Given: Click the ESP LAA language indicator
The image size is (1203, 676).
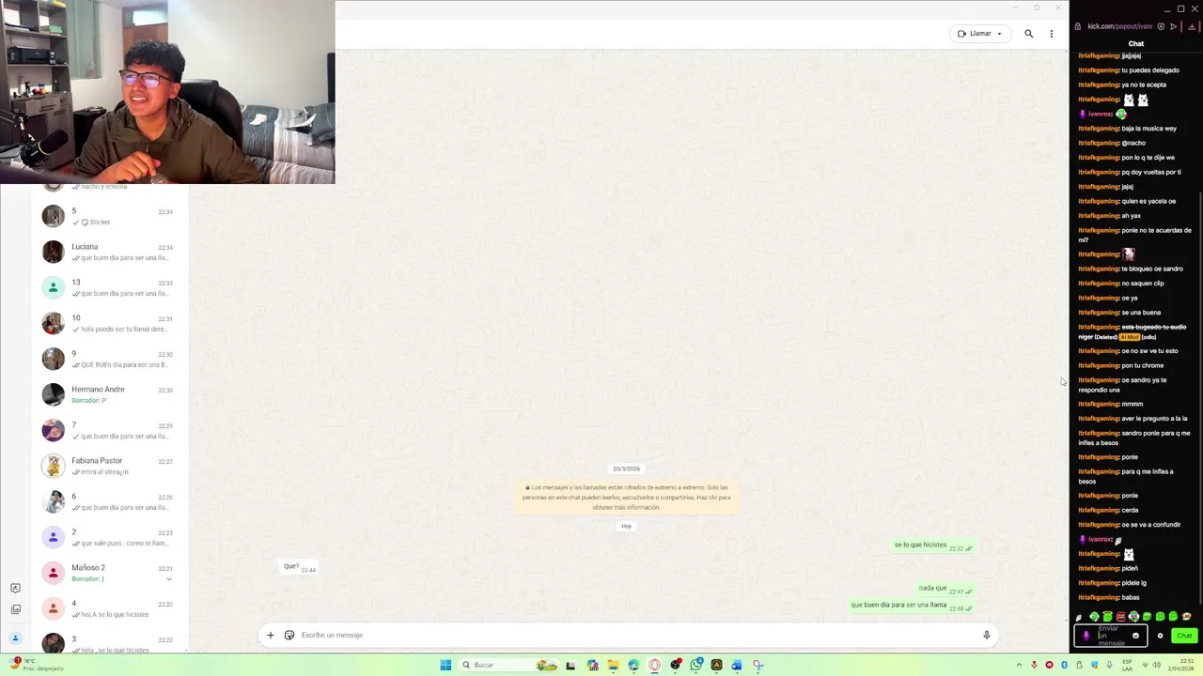Looking at the screenshot, I should 1126,665.
